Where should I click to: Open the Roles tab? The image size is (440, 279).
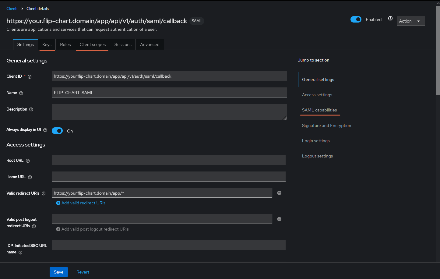pos(65,44)
